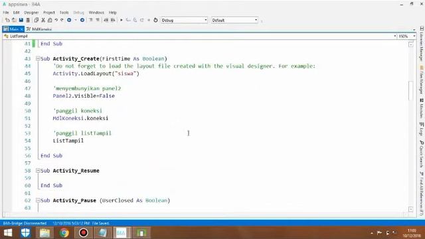Click the New file toolbar icon

click(x=7, y=20)
